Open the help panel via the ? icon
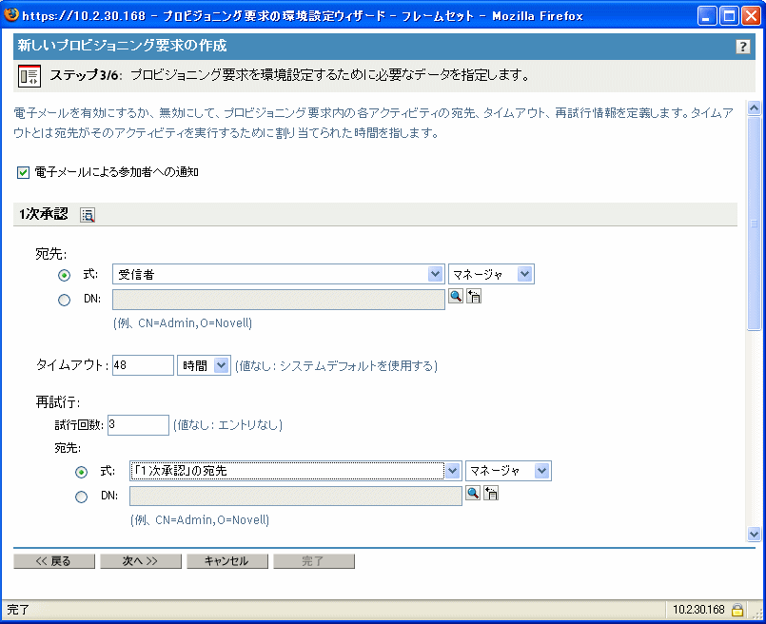The image size is (766, 624). coord(743,45)
